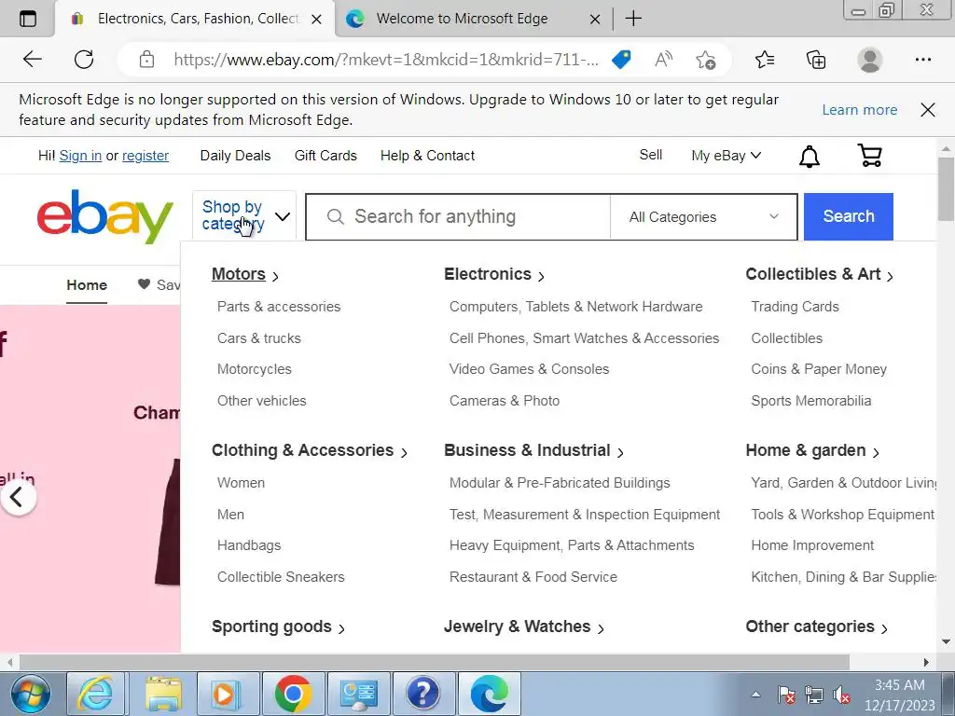Open Help & Contact
The height and width of the screenshot is (716, 955).
427,156
